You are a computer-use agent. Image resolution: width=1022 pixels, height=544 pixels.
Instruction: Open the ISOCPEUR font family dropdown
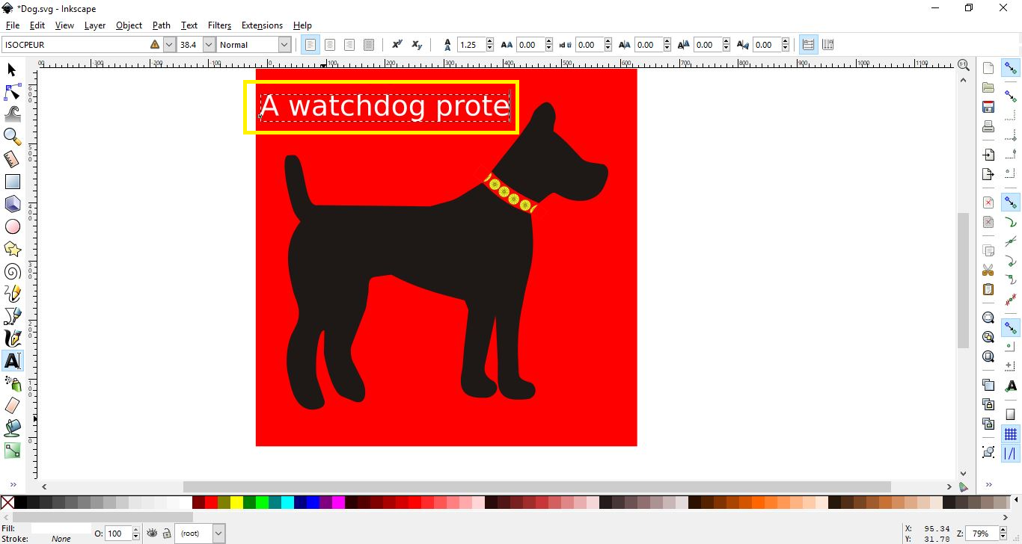169,44
